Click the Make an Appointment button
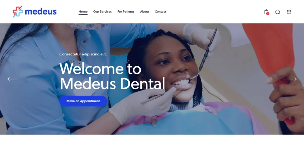Viewport: 304px width, 144px height. pyautogui.click(x=83, y=101)
